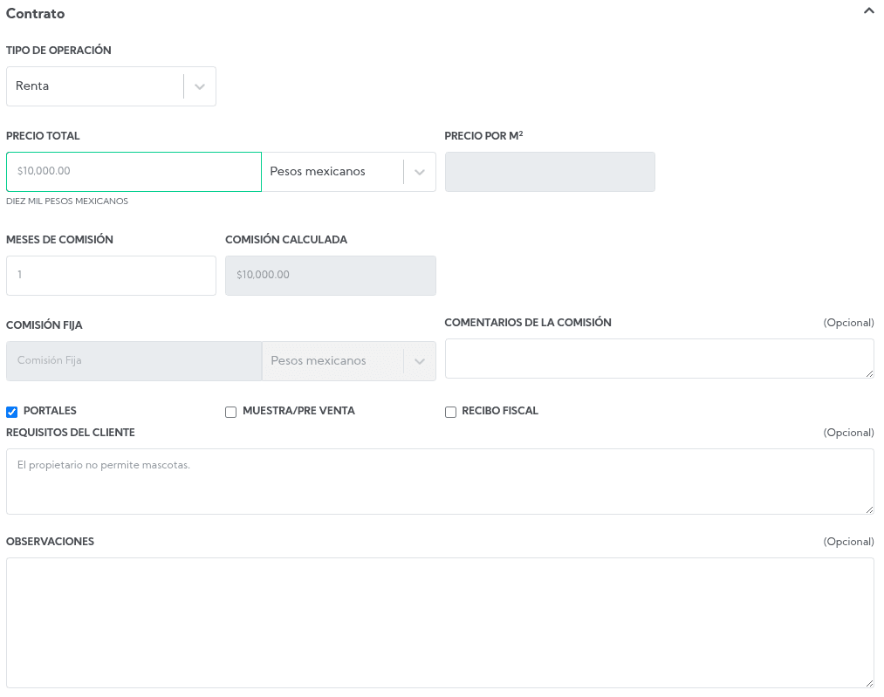This screenshot has width=884, height=697.
Task: Uncheck the Portales checkbox
Action: (12, 413)
